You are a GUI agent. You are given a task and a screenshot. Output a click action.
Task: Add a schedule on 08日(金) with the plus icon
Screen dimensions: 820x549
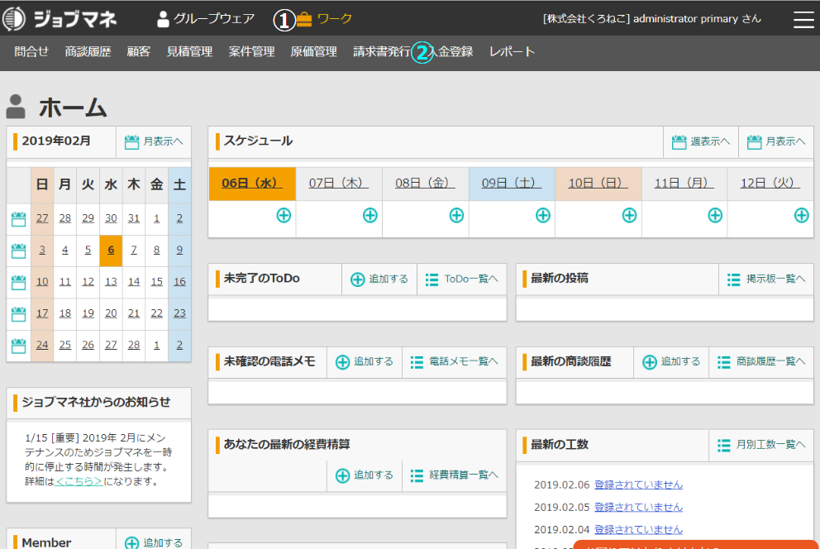[x=456, y=215]
